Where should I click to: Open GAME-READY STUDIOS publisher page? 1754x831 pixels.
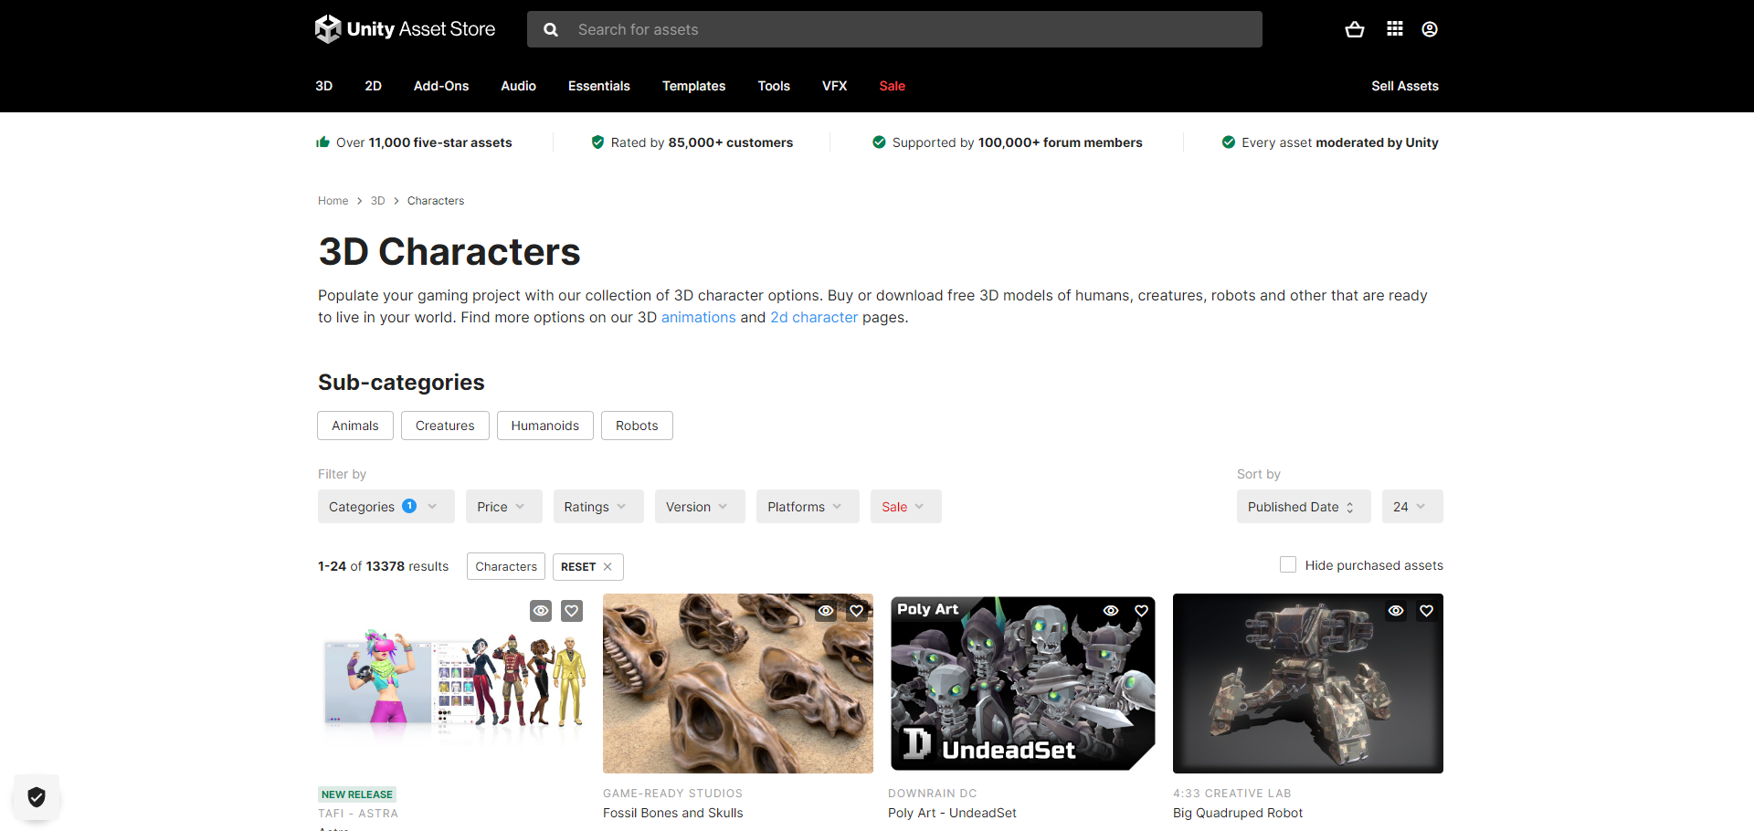click(672, 794)
